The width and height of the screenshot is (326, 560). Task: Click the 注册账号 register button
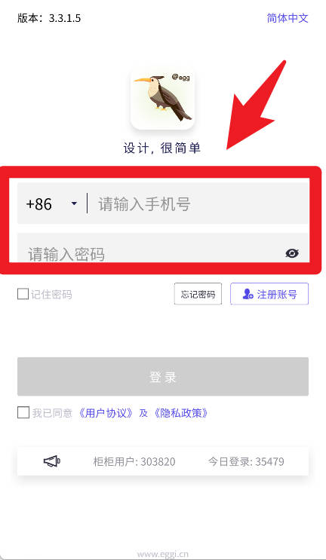(x=269, y=294)
